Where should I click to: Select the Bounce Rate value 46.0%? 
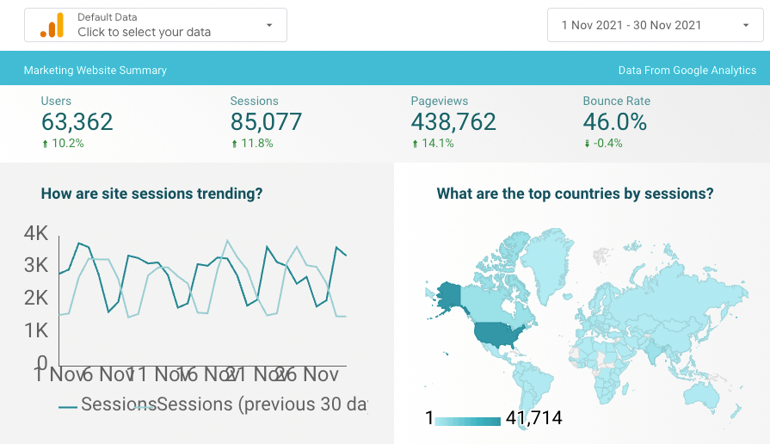[615, 122]
